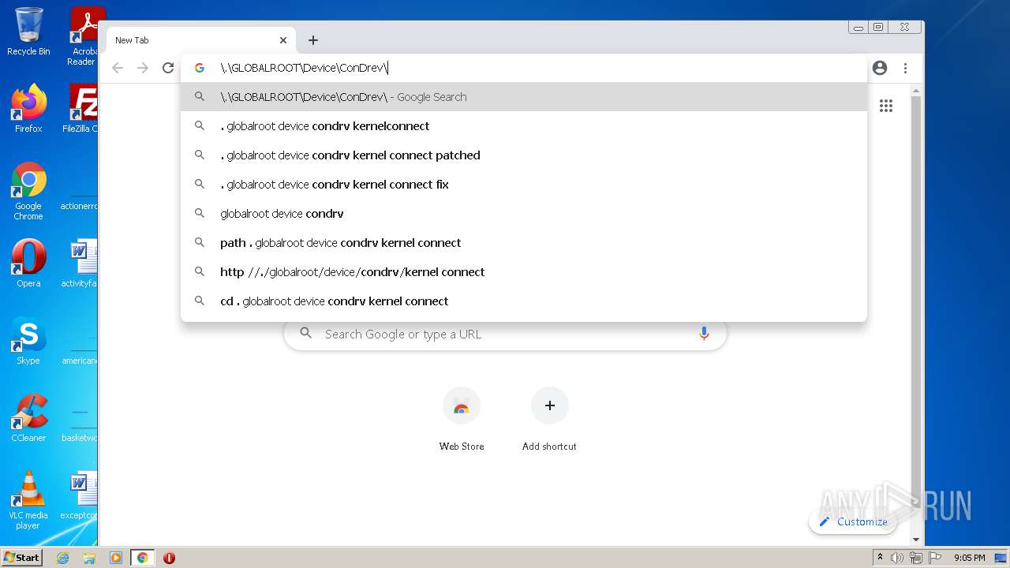The image size is (1010, 568).
Task: Open Google Chrome desktop icon
Action: (x=28, y=190)
